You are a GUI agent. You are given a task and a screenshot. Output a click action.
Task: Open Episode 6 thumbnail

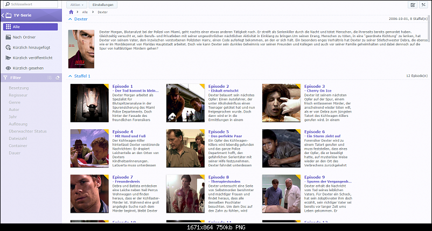click(x=281, y=149)
